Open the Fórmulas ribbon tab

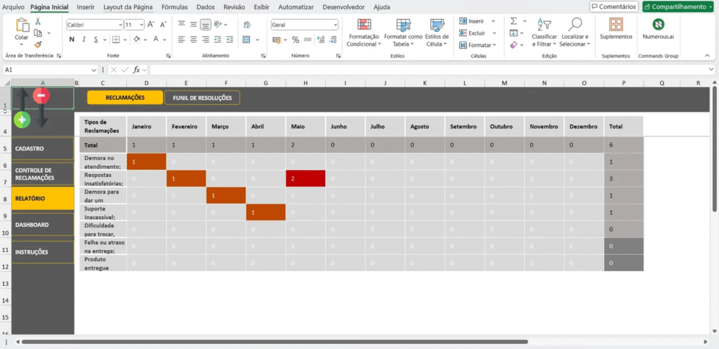pos(174,6)
